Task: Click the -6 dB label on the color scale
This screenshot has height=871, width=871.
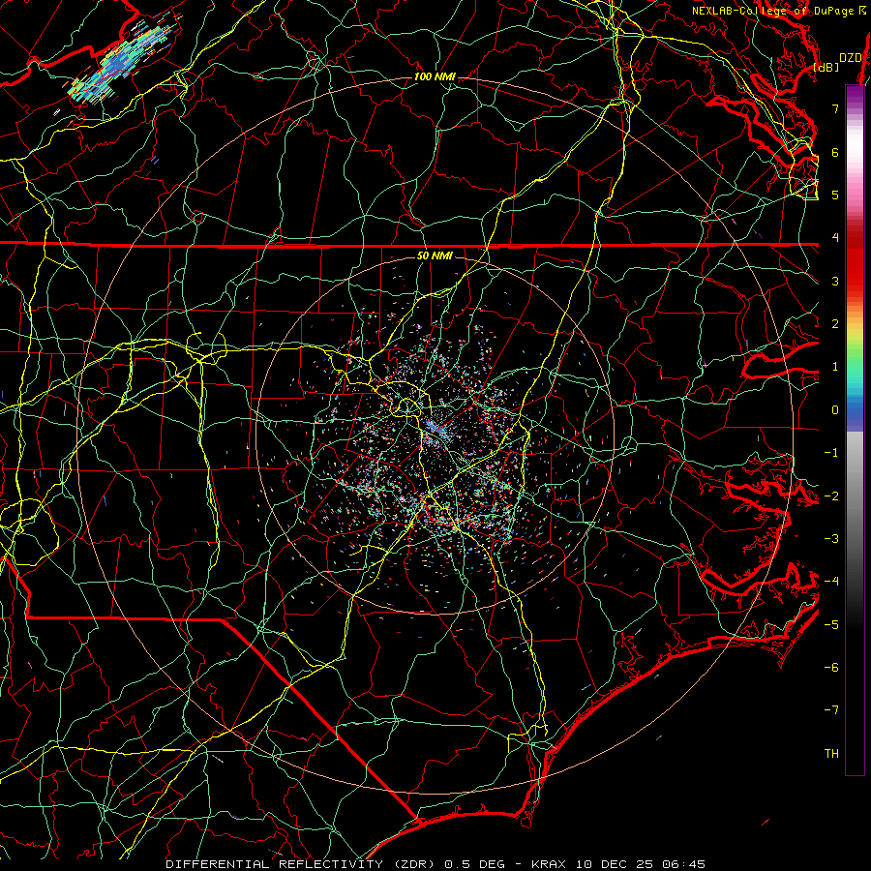Action: point(831,668)
